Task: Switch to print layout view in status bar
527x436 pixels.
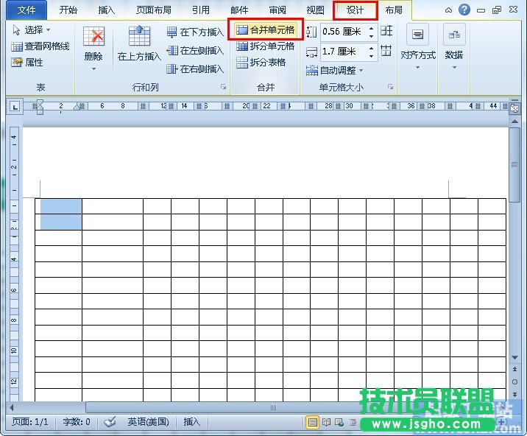Action: pyautogui.click(x=313, y=422)
